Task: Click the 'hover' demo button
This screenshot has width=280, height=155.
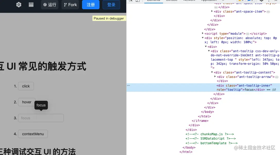Action: click(x=26, y=102)
